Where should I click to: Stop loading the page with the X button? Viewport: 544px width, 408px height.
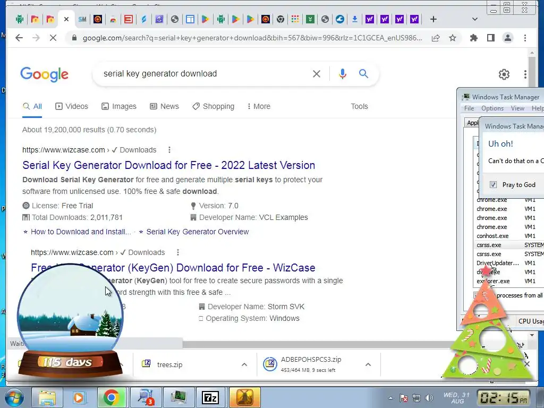[53, 38]
